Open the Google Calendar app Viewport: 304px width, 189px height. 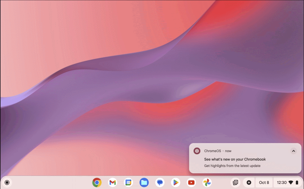click(x=128, y=182)
